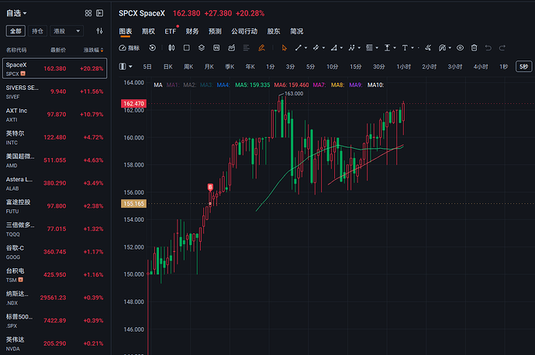
Task: Toggle the 持仓 watchlist filter
Action: coord(37,31)
